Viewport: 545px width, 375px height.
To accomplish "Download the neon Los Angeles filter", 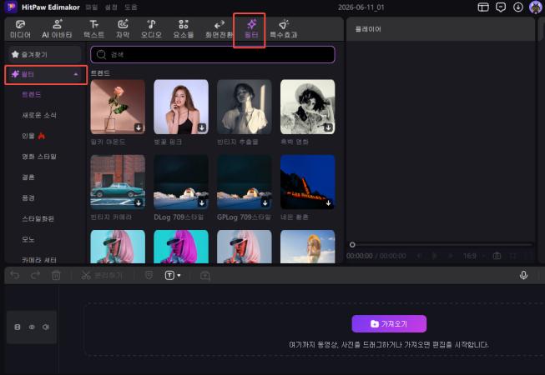I will (329, 203).
